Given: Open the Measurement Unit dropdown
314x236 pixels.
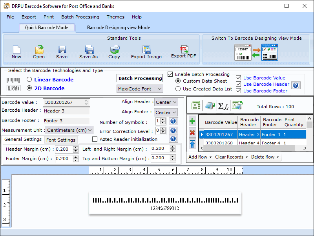Looking at the screenshot, I should click(69, 130).
